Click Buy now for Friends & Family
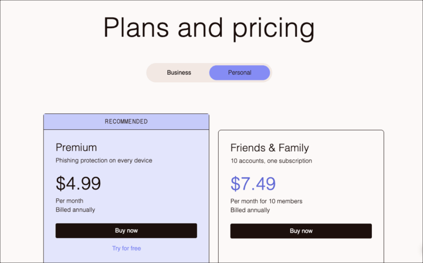This screenshot has width=423, height=263. pyautogui.click(x=301, y=231)
